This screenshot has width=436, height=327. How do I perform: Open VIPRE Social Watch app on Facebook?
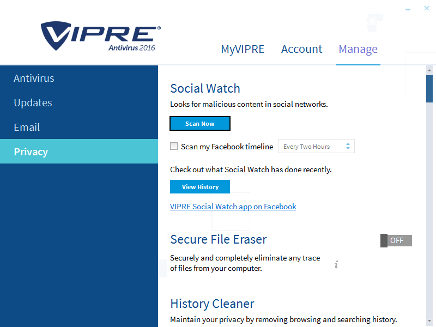tap(233, 207)
